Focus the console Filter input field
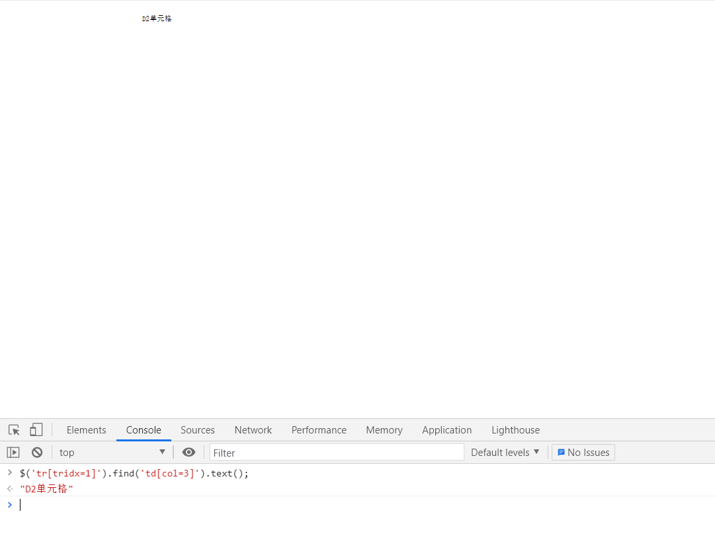This screenshot has width=715, height=538. tap(337, 453)
